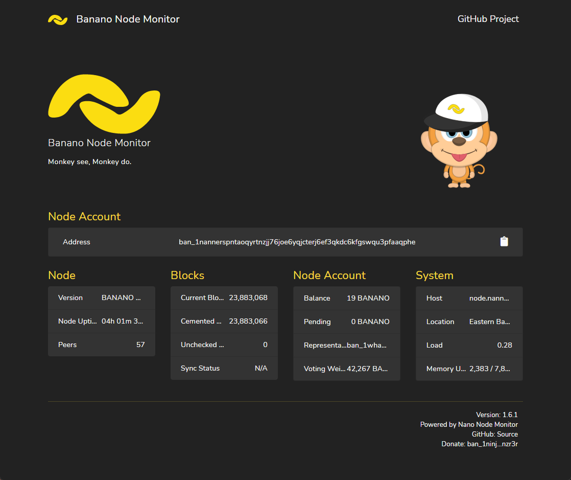
Task: Click the monkey mascot image
Action: (x=459, y=141)
